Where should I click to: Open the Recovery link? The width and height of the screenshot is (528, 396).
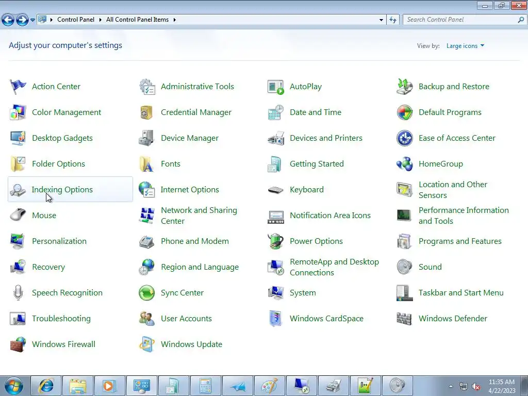pos(48,267)
